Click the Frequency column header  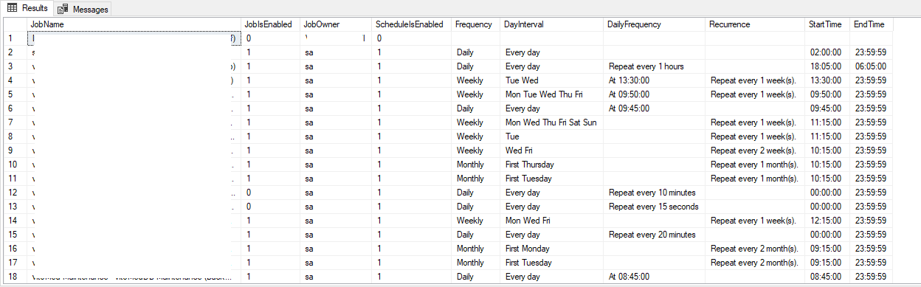pyautogui.click(x=476, y=24)
